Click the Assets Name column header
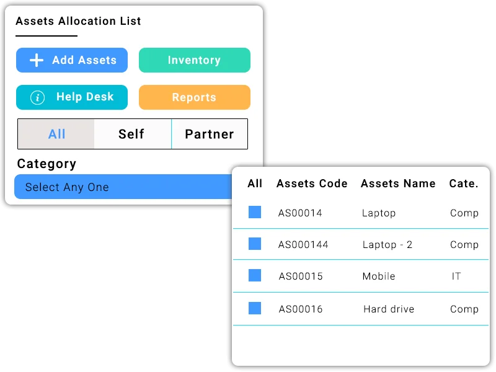Screen dimensions: 496x372 tap(398, 184)
